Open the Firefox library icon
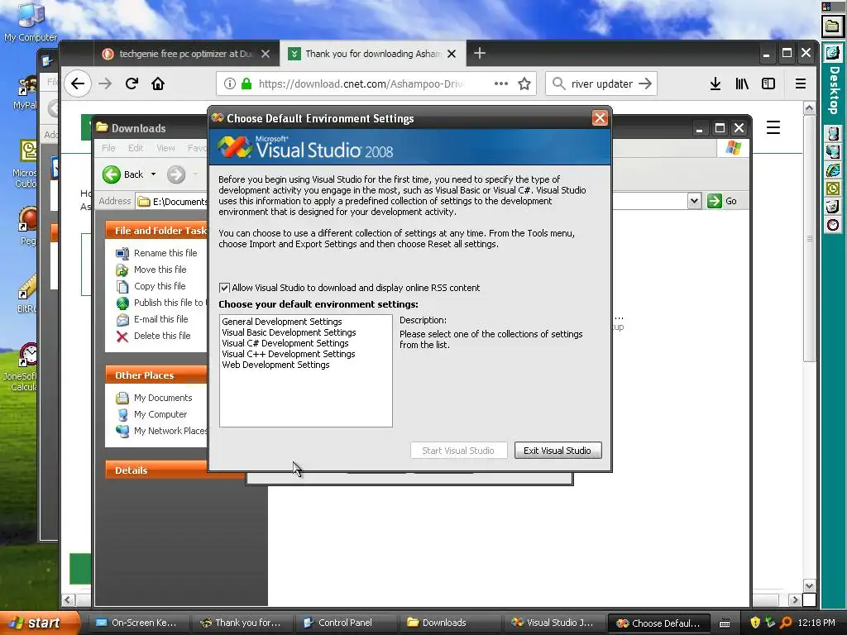This screenshot has height=635, width=847. [742, 84]
